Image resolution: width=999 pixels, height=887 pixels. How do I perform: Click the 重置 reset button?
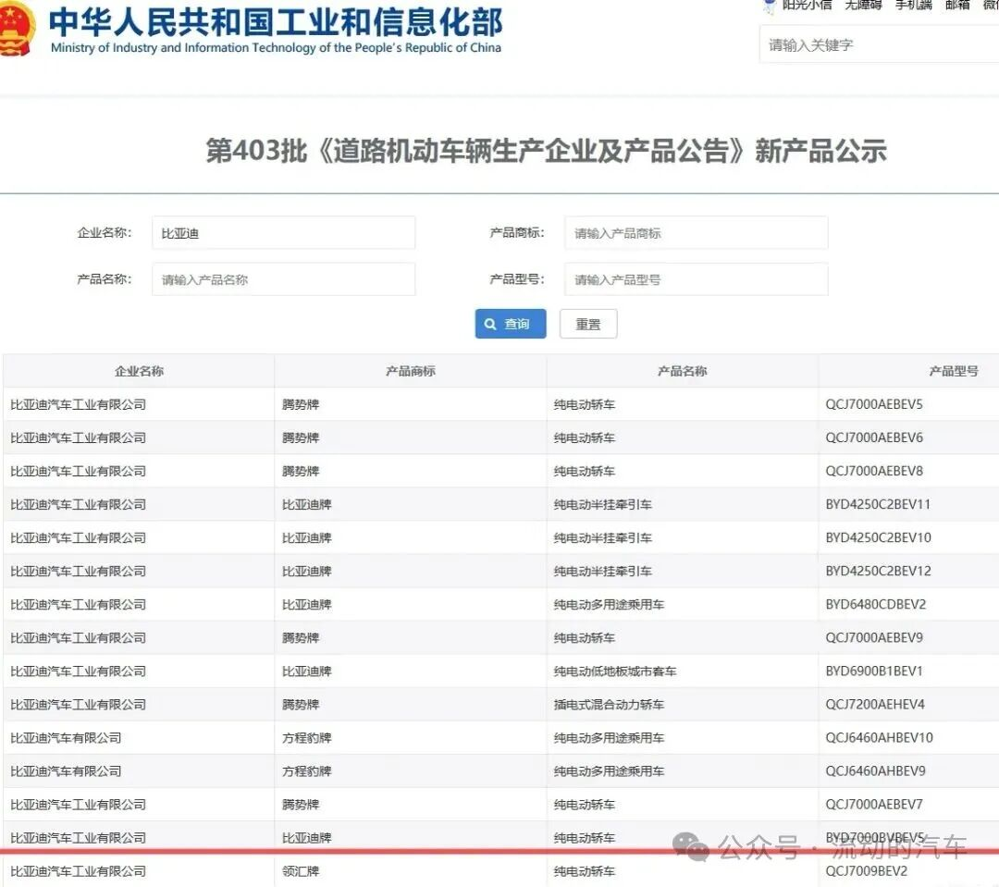[587, 324]
